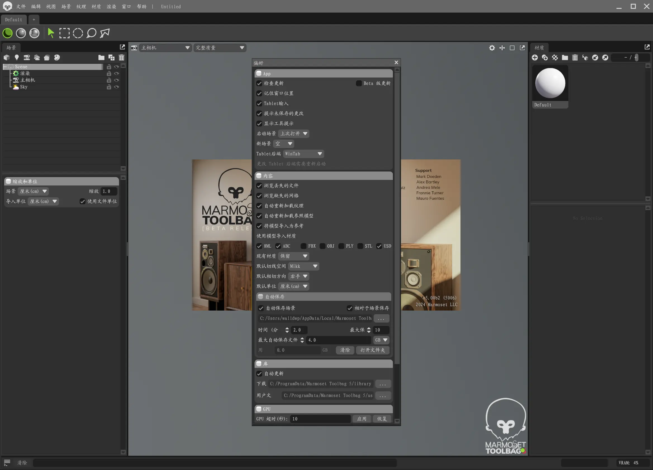This screenshot has height=470, width=653.
Task: Delete the selected scene object
Action: (122, 58)
